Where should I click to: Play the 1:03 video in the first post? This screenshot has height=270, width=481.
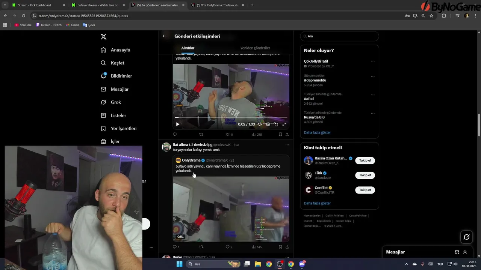point(178,124)
